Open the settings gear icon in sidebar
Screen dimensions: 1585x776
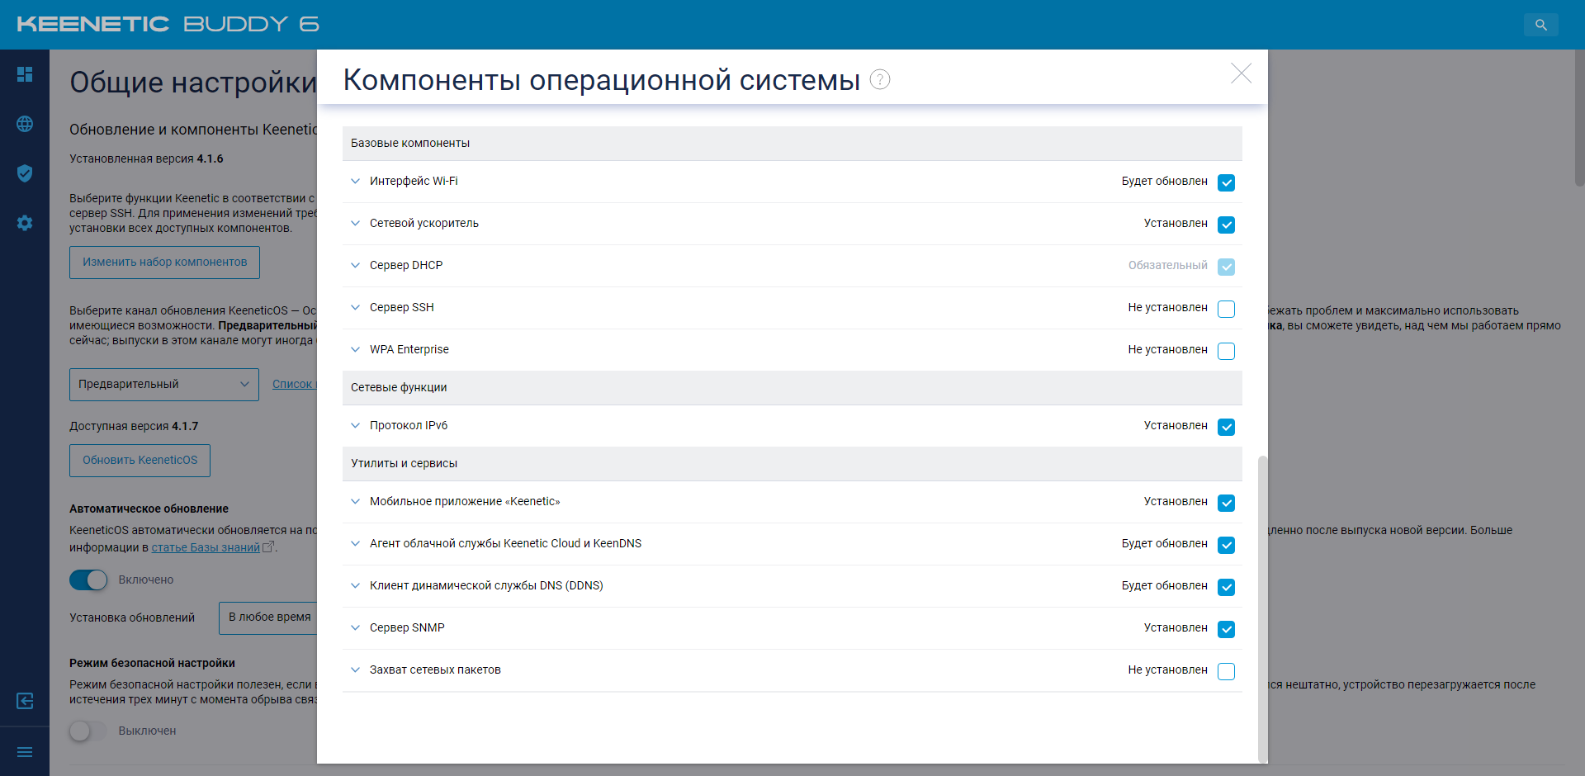[25, 223]
